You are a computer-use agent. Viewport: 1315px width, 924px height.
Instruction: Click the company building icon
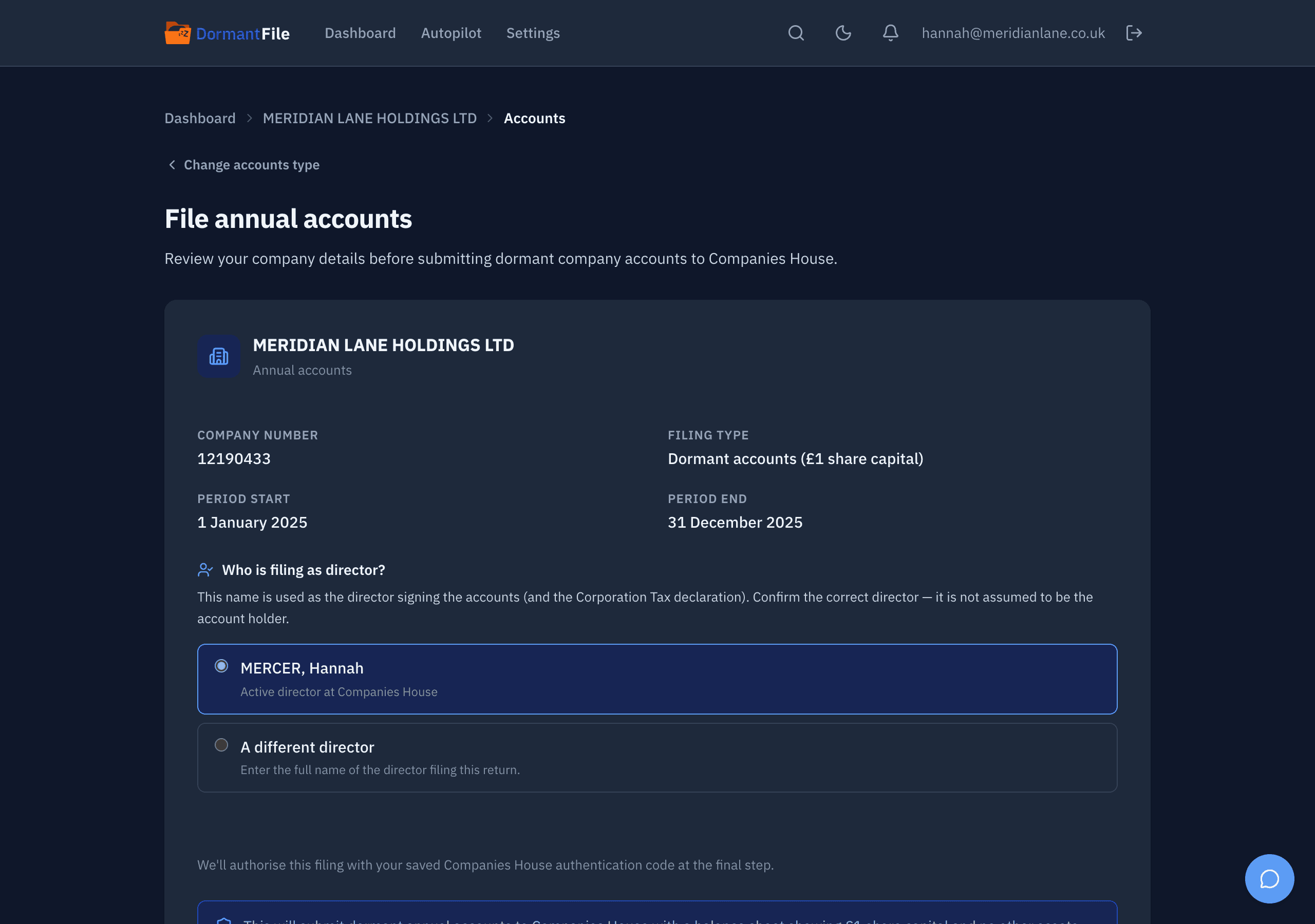tap(219, 356)
